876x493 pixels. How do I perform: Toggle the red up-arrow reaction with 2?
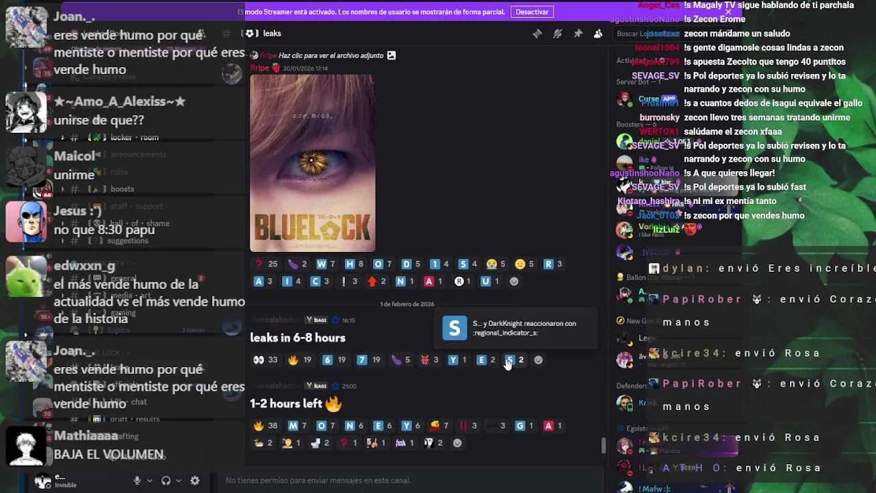point(378,281)
